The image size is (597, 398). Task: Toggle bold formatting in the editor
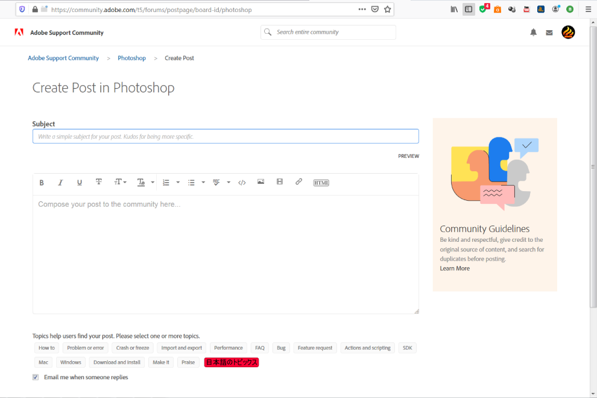42,183
